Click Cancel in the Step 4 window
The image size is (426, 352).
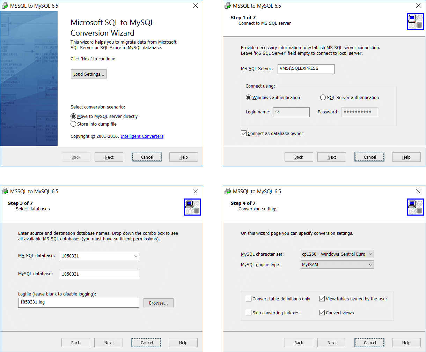coord(369,343)
